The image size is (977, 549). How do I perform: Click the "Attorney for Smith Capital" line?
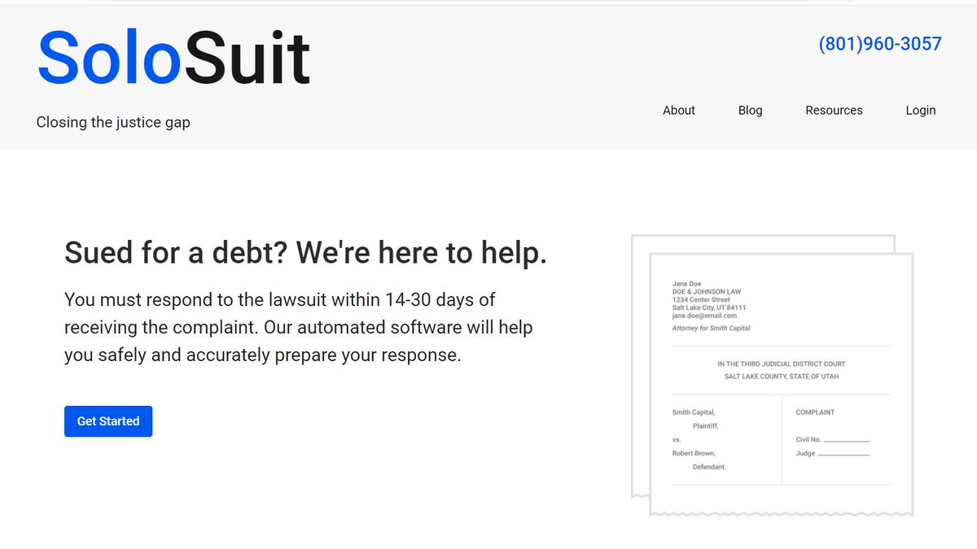(x=711, y=329)
